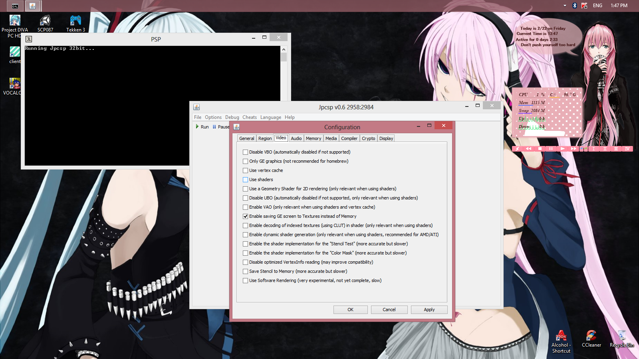Viewport: 639px width, 359px height.
Task: Start playback on the pink media widget
Action: (x=562, y=149)
